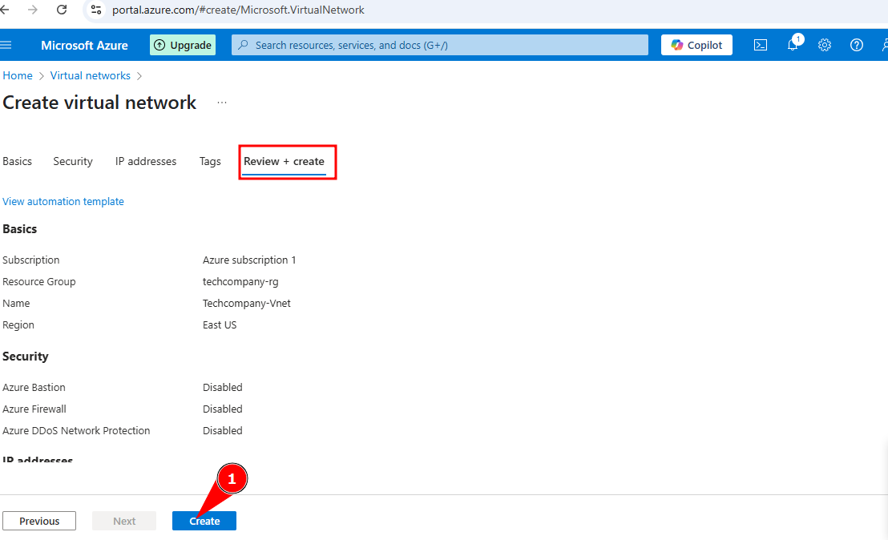Image resolution: width=888 pixels, height=540 pixels.
Task: Go to Virtual networks breadcrumb
Action: [90, 76]
